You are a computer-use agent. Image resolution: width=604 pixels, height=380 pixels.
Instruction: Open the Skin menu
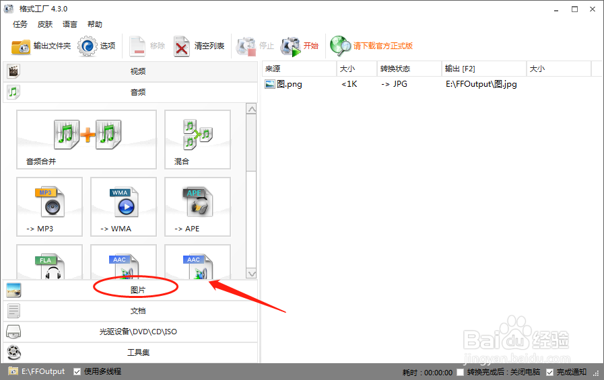pos(45,24)
